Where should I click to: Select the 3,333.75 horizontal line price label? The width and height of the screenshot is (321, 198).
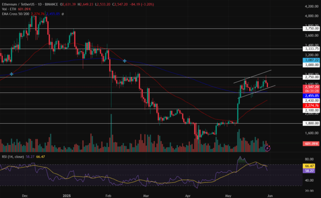(311, 49)
